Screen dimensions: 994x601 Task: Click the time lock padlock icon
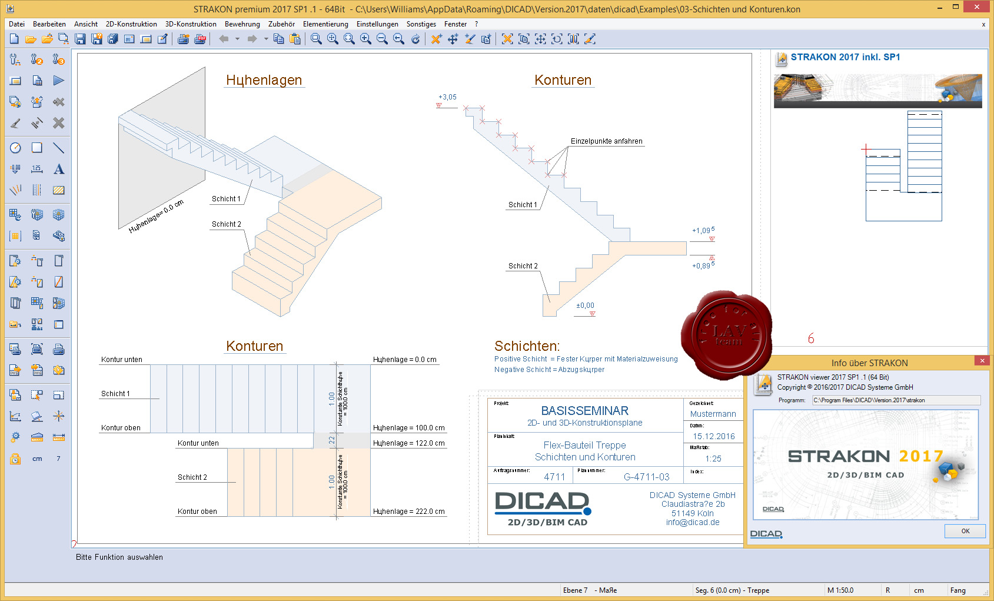(15, 459)
